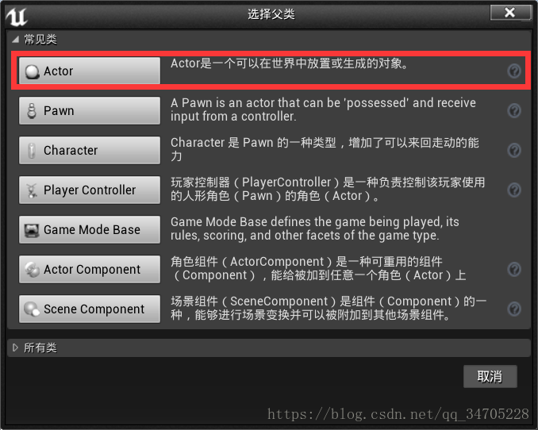This screenshot has height=430, width=538.
Task: Choose Pawn as the parent class
Action: (90, 110)
